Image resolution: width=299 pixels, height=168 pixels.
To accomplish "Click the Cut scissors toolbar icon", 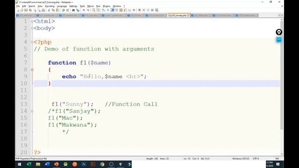I will (x=49, y=10).
